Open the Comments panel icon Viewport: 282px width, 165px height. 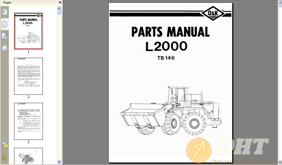pyautogui.click(x=4, y=145)
